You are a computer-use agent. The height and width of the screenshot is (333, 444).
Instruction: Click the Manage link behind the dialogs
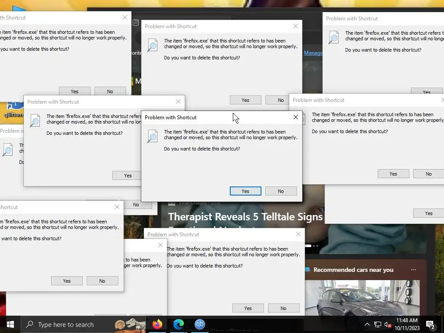(313, 53)
